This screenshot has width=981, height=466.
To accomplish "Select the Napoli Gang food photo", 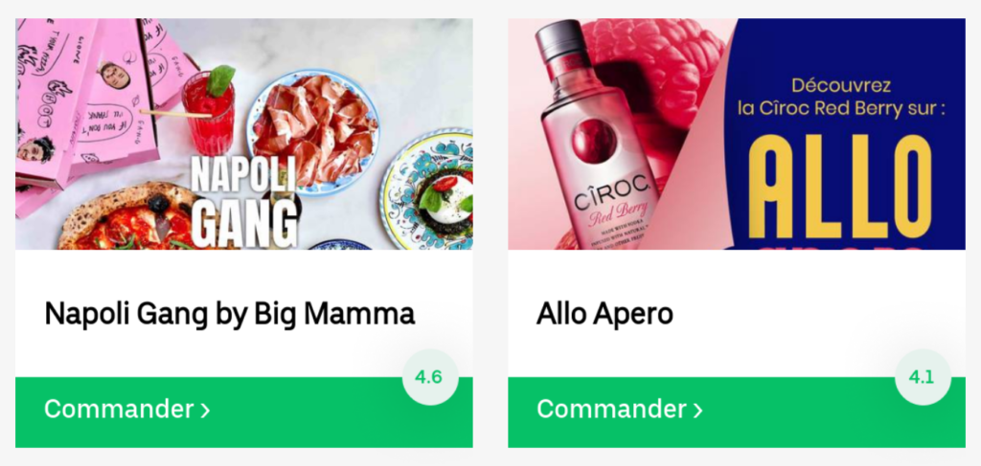I will click(x=244, y=134).
